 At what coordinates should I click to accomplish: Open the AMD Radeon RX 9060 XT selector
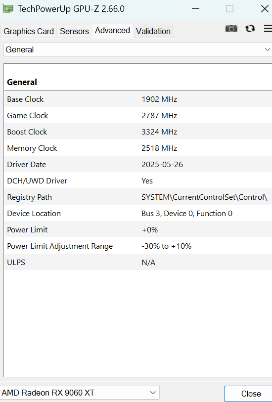(x=80, y=393)
